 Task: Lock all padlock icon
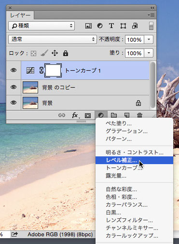coord(66,53)
